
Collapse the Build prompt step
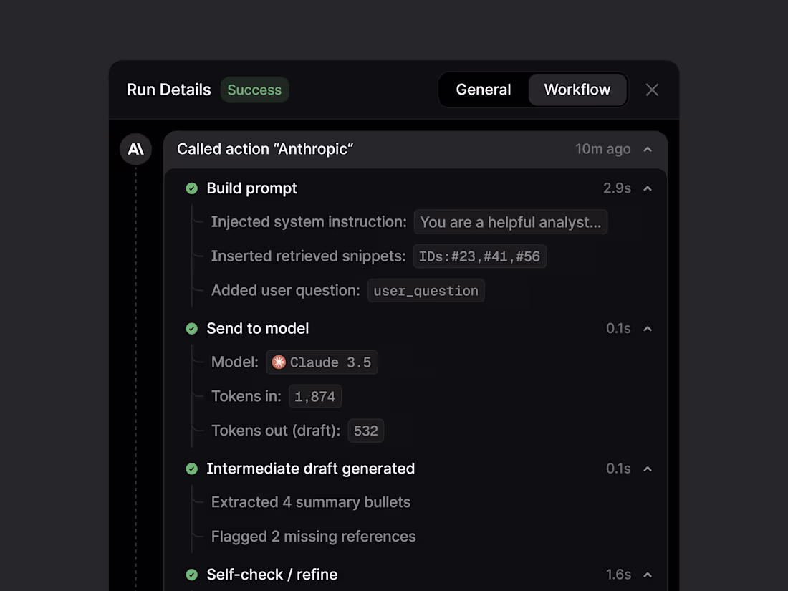click(648, 188)
